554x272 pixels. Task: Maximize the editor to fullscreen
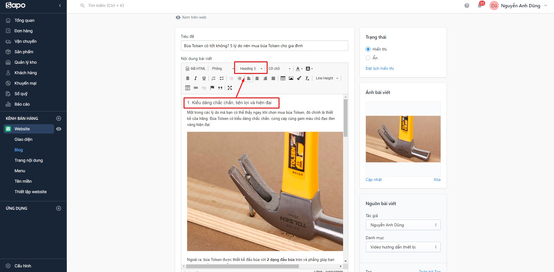(230, 88)
